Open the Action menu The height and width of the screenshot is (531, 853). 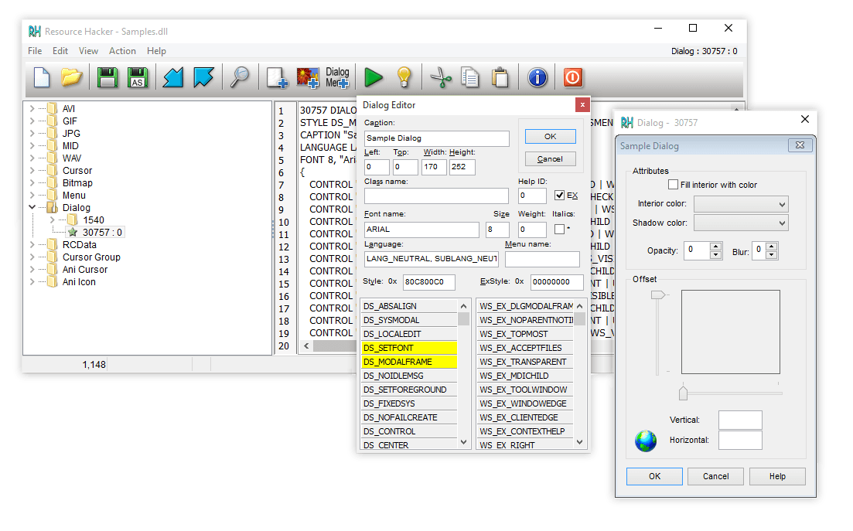click(x=122, y=50)
